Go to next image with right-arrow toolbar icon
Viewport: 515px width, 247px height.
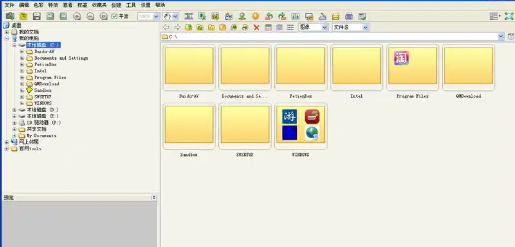[63, 16]
